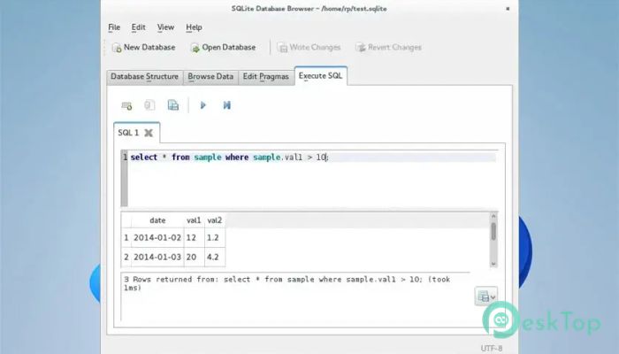Click the save SQL file icon

coord(173,105)
